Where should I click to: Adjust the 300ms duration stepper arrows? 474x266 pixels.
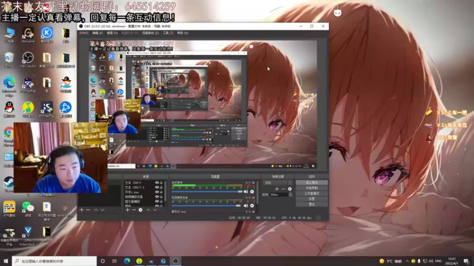290,195
